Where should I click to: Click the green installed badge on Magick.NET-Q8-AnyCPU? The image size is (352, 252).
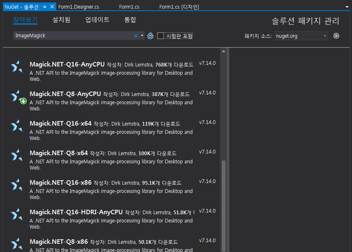23,101
